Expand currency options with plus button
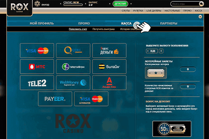Screen dimensions: 209x139 [161, 51]
